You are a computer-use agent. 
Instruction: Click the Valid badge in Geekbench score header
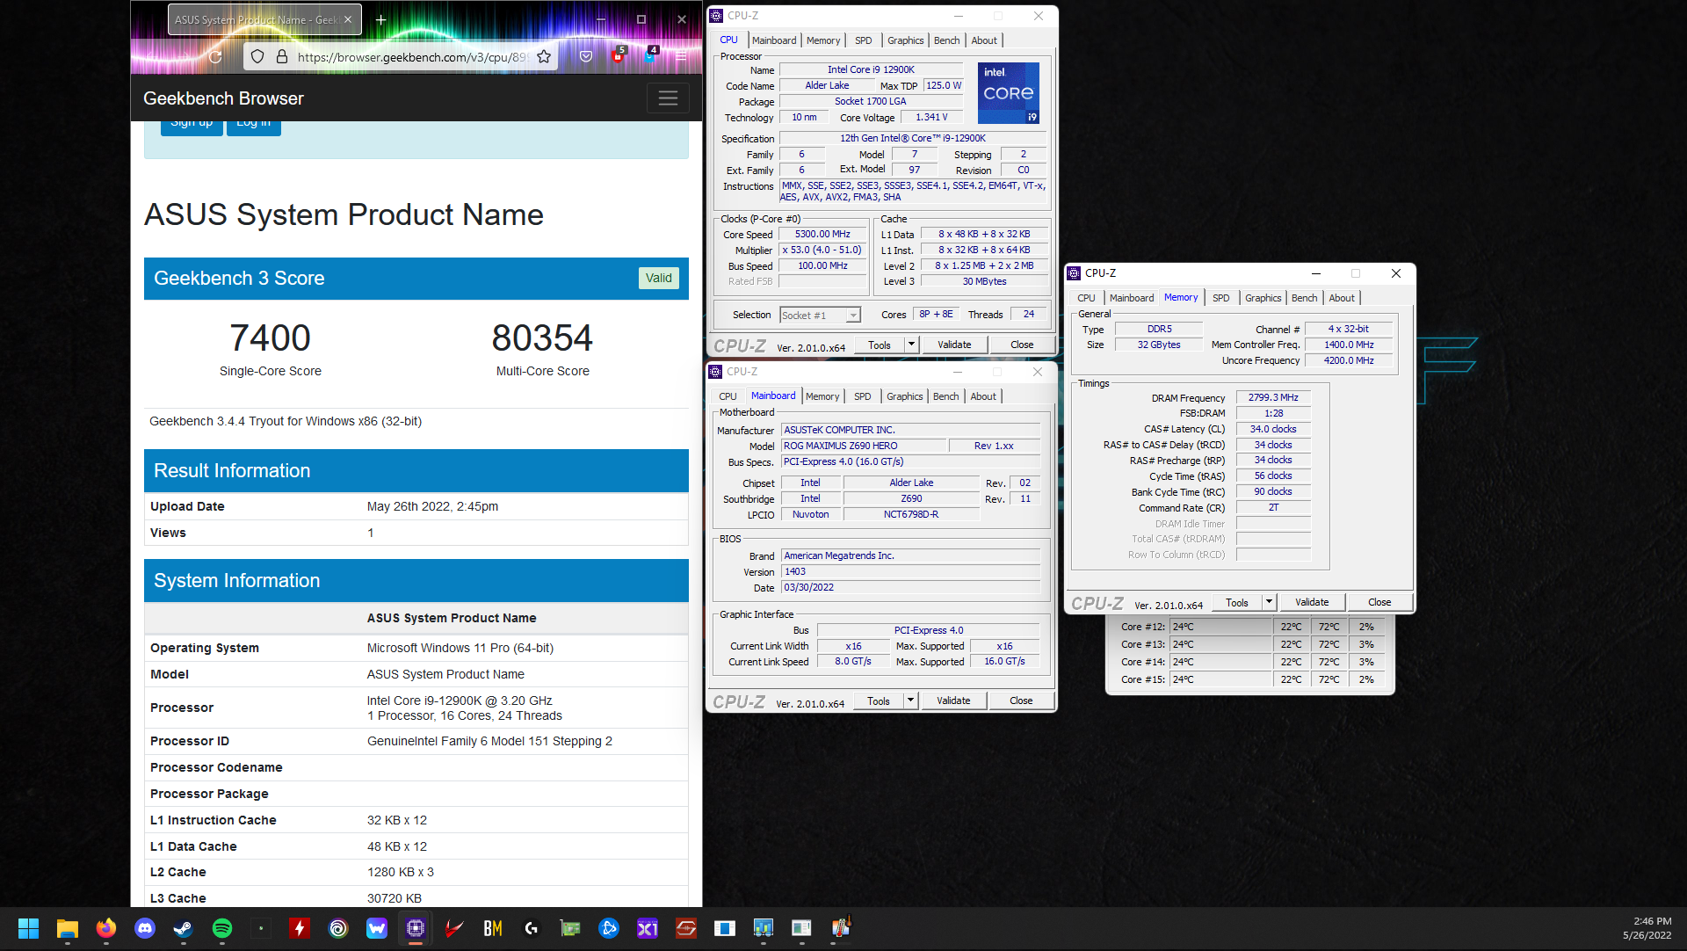click(659, 278)
